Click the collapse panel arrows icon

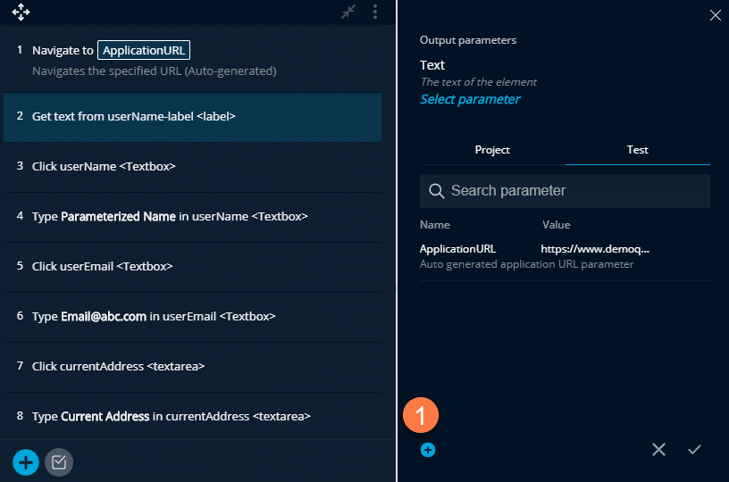coord(348,12)
